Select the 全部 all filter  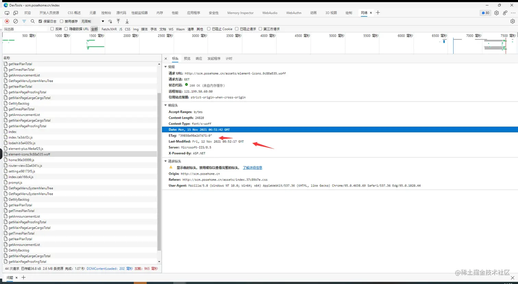(94, 29)
